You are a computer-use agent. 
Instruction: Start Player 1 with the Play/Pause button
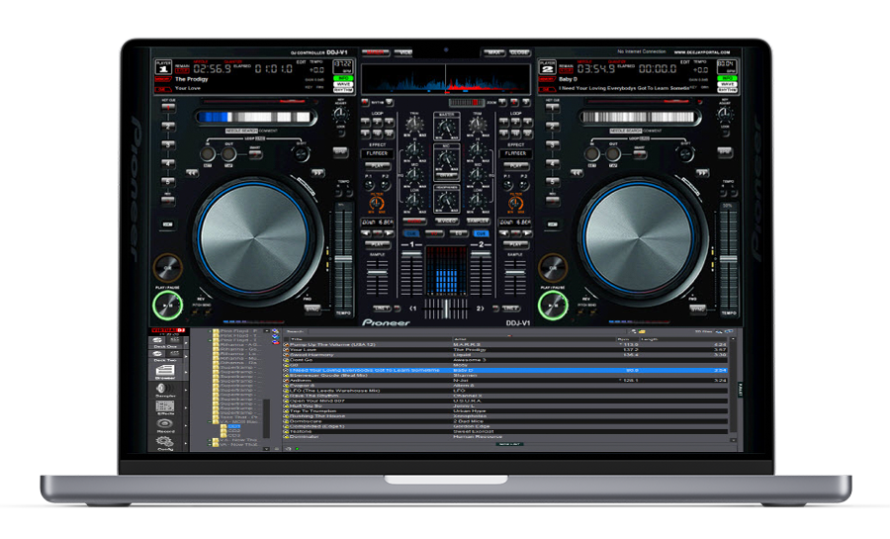(x=167, y=306)
